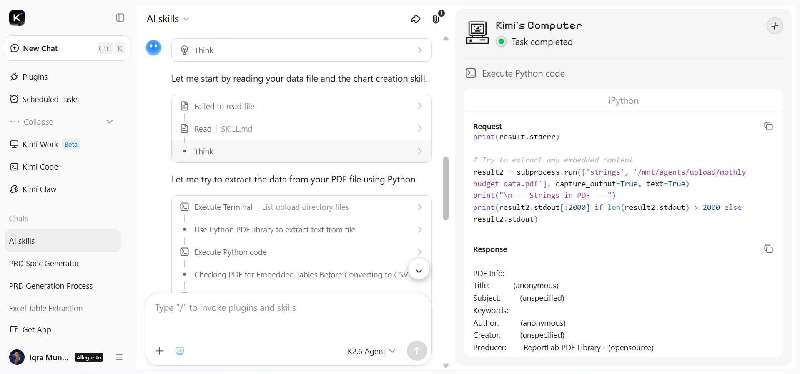
Task: Open the PRD Spec Generator chat
Action: pyautogui.click(x=63, y=263)
